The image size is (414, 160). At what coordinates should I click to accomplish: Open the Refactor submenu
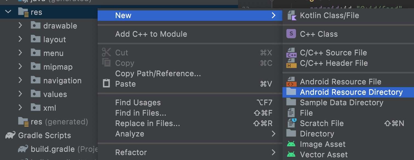131,152
